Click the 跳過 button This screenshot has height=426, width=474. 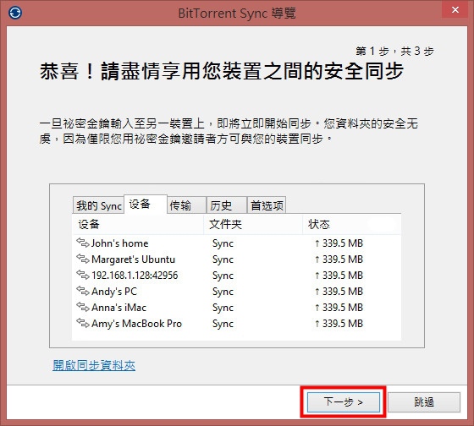[x=424, y=401]
